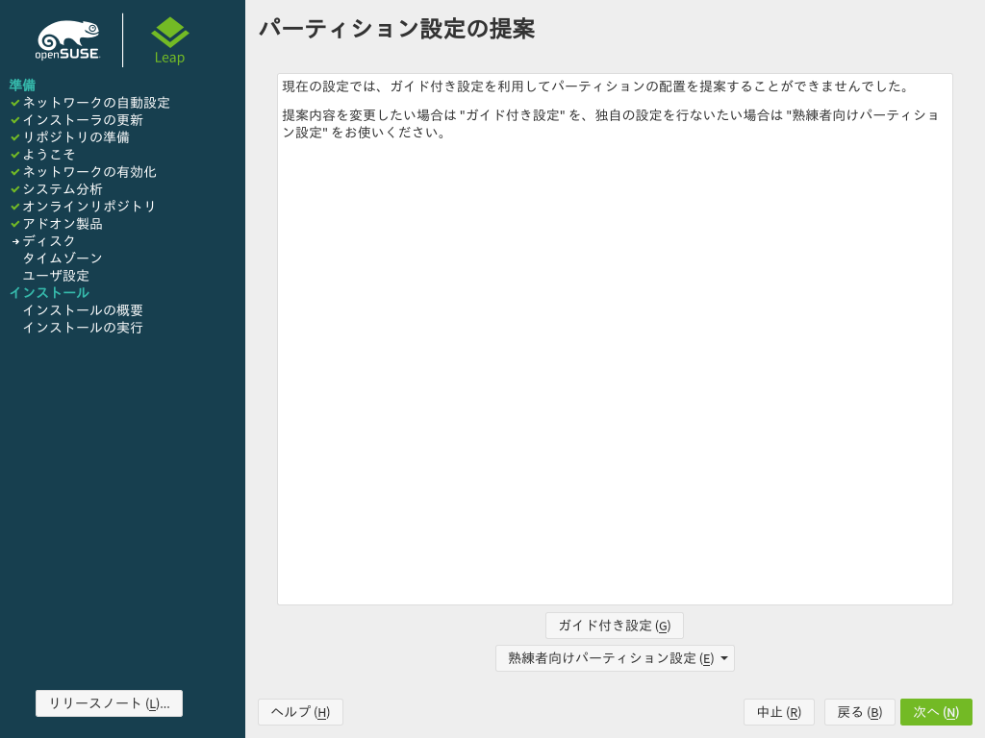
Task: Abort installation with 中止 button
Action: click(x=778, y=712)
